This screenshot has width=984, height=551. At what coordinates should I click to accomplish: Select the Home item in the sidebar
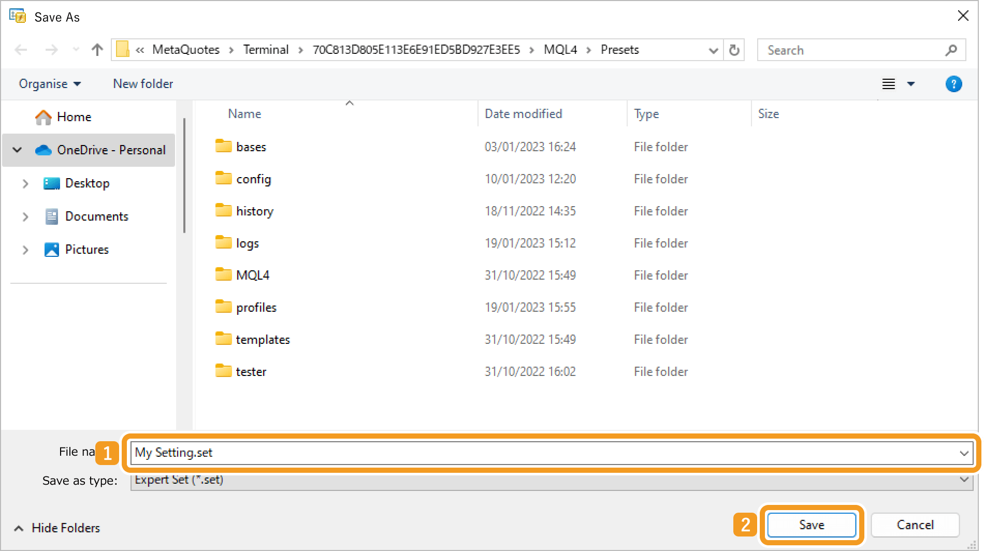coord(74,117)
